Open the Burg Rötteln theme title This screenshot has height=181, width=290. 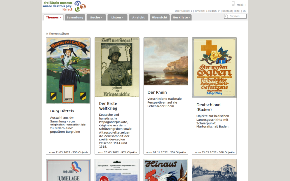(x=62, y=111)
